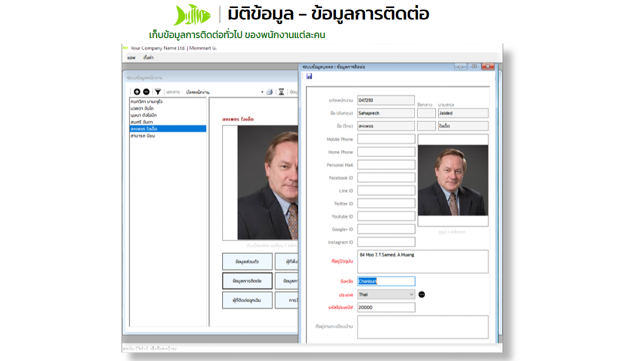Screen dimensions: 642x361
Task: Click the current address box with 84 Moo 7
Action: tap(423, 262)
